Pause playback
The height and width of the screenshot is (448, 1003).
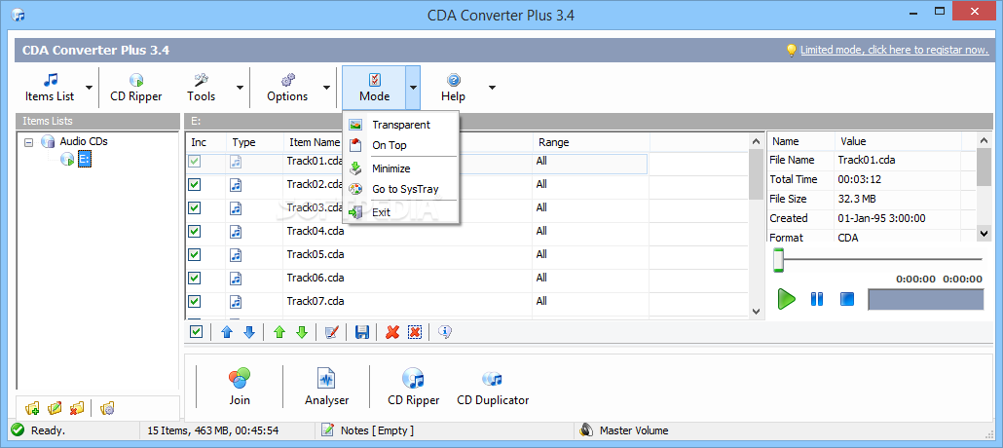(817, 299)
